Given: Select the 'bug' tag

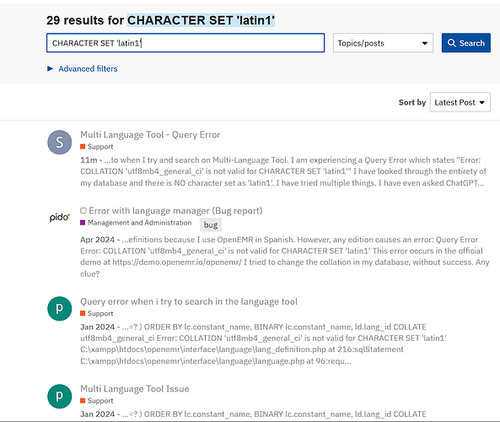Looking at the screenshot, I should point(211,225).
